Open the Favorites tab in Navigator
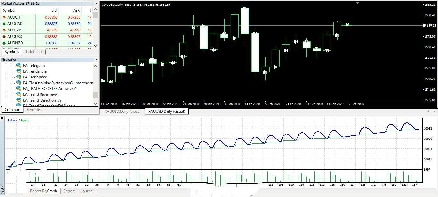The height and width of the screenshot is (197, 438). 34,110
